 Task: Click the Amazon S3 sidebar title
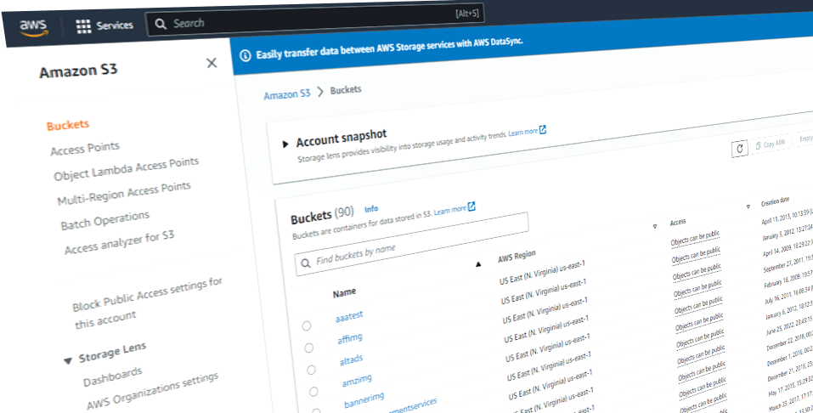(78, 71)
